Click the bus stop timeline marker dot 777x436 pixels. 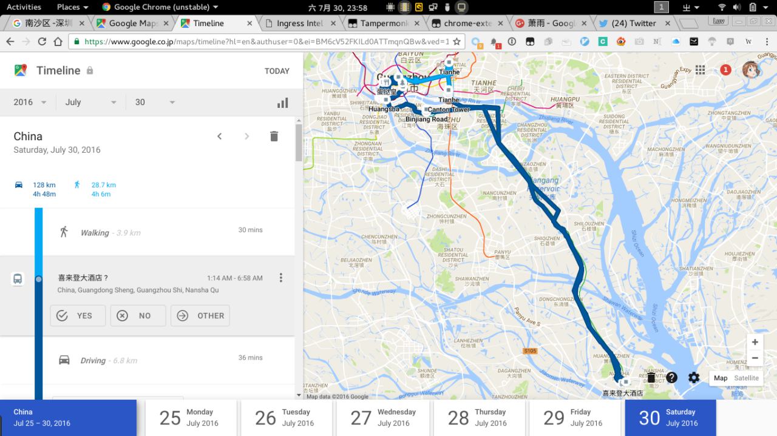(x=39, y=279)
